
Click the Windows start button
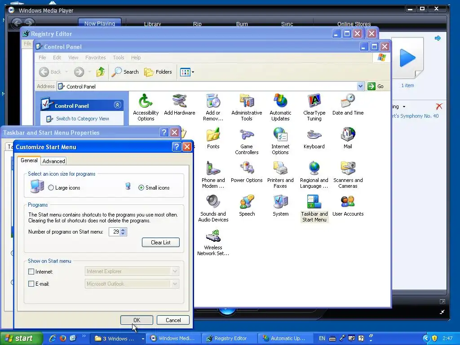[22, 339]
